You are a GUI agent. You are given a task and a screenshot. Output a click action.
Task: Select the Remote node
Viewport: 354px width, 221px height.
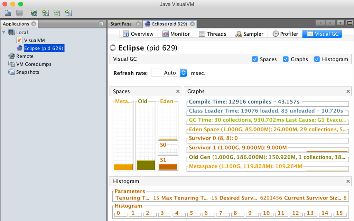pyautogui.click(x=25, y=56)
